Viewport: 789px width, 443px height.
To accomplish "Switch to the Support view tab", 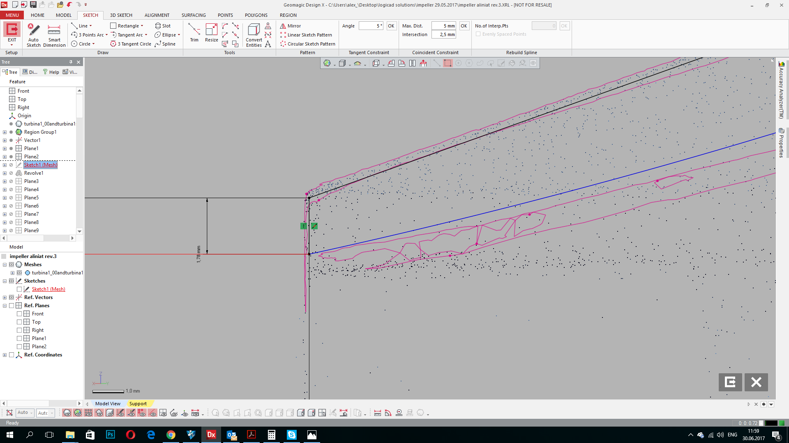I will [138, 404].
